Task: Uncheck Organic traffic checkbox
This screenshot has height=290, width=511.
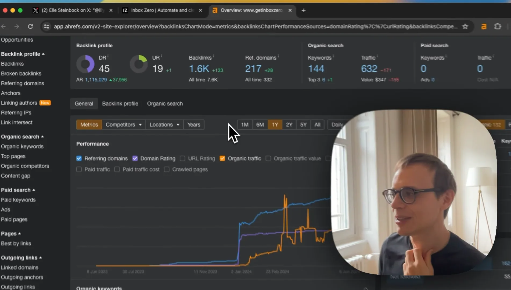Action: tap(222, 158)
